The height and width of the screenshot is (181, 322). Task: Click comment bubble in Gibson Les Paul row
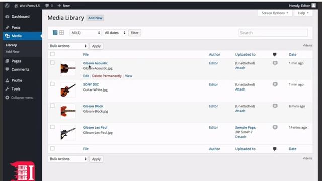click(x=275, y=127)
